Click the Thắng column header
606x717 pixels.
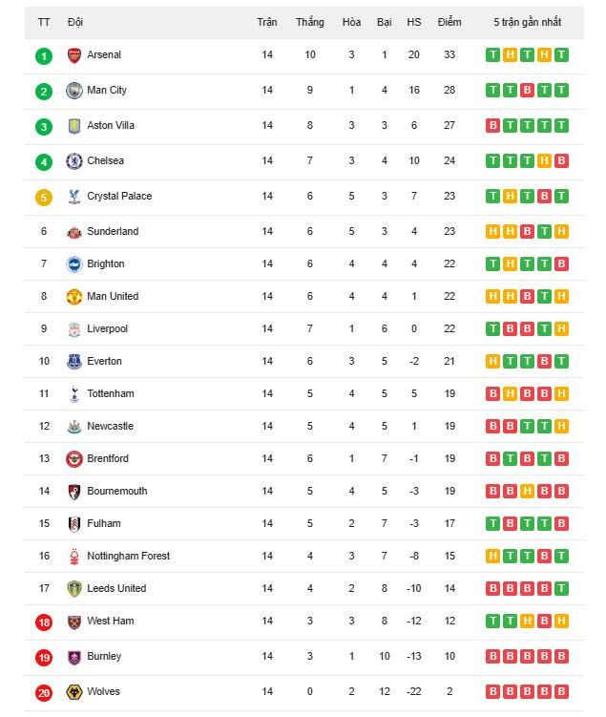coord(309,22)
